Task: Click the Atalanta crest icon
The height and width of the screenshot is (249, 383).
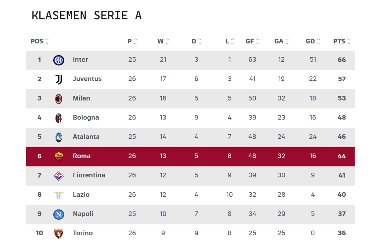Action: point(58,137)
